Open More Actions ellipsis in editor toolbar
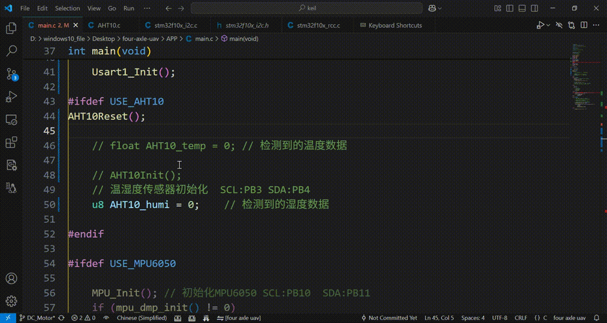Screen dimensions: 607x323 click(597, 25)
